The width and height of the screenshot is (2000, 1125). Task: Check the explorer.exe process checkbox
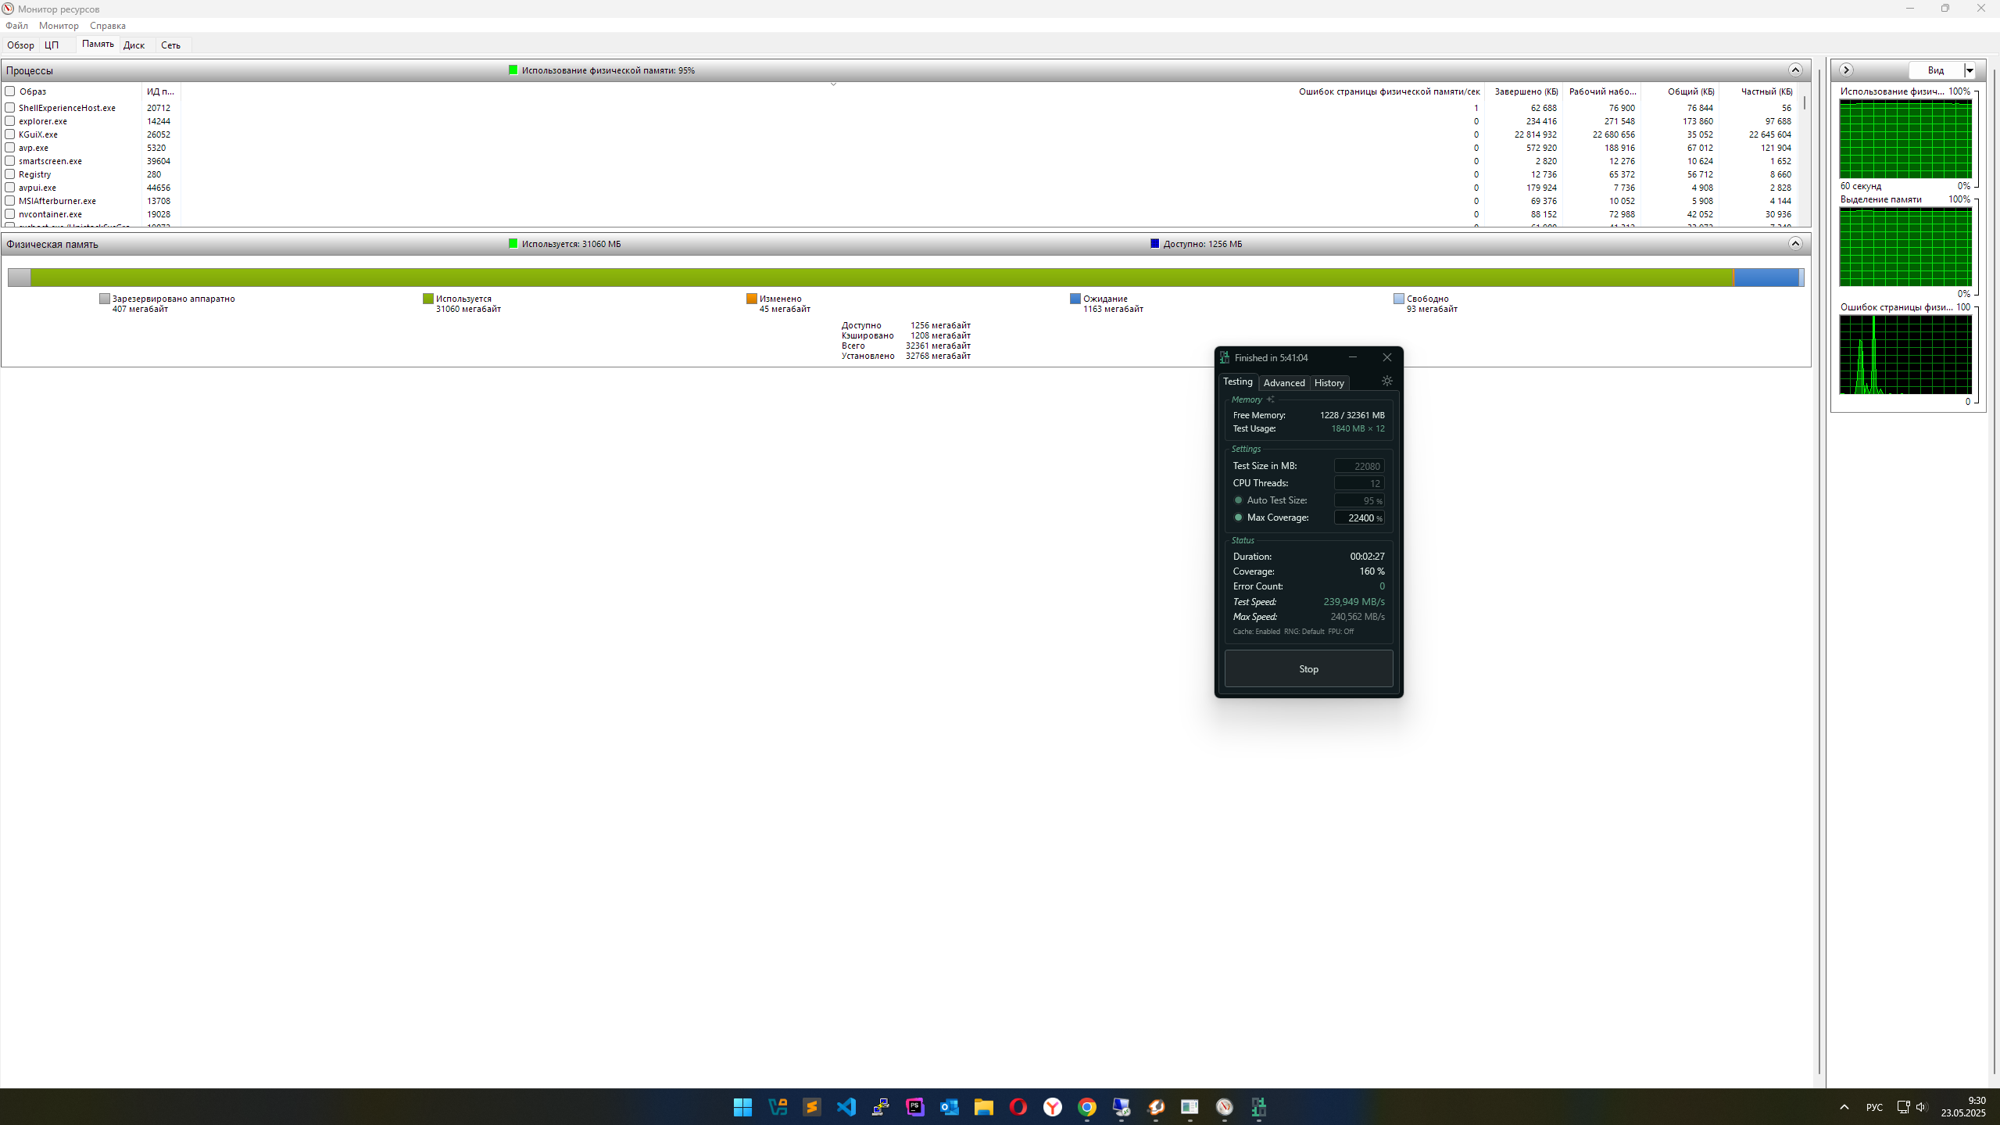(x=10, y=121)
